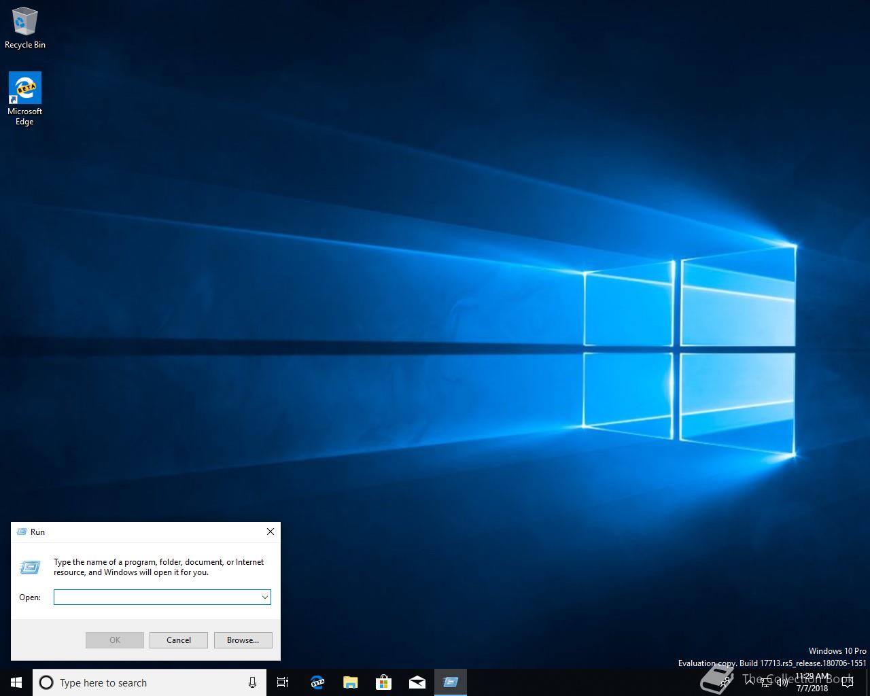Open the Recycle Bin desktop icon
Viewport: 870px width, 696px height.
click(25, 28)
